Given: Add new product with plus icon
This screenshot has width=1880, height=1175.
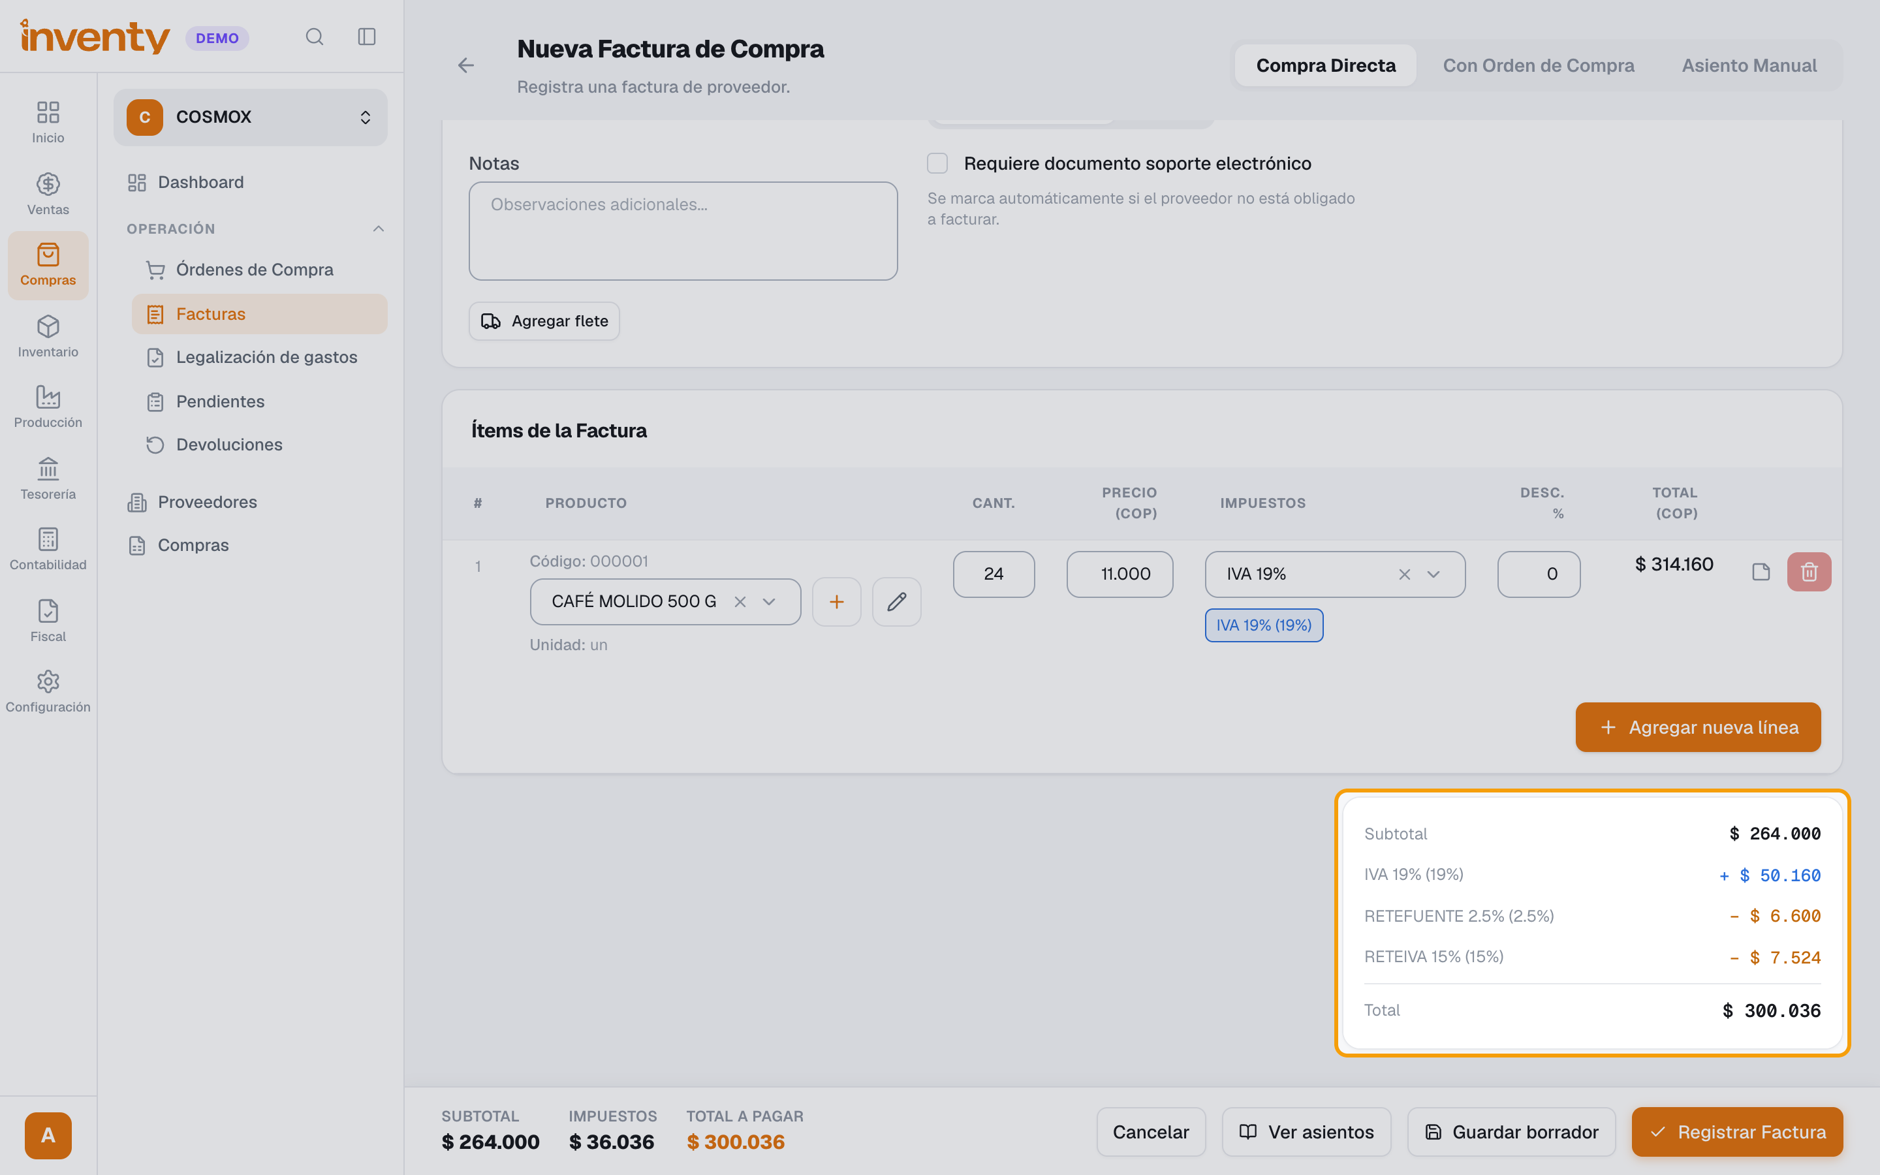Looking at the screenshot, I should click(837, 601).
